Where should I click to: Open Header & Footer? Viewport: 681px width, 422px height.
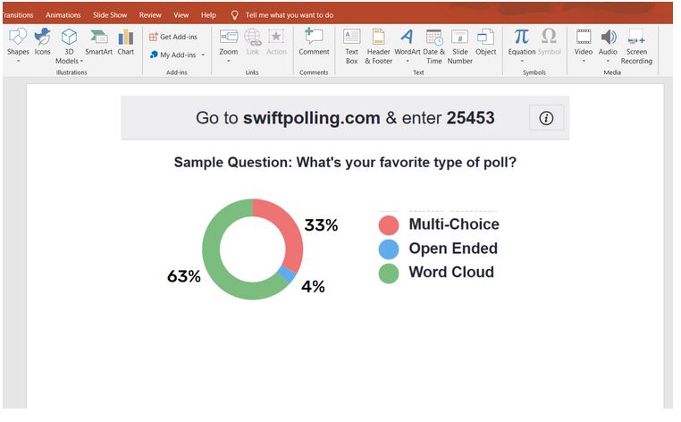(x=378, y=46)
